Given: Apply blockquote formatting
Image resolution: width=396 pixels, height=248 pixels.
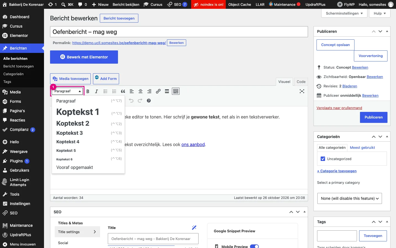Looking at the screenshot, I should [123, 91].
